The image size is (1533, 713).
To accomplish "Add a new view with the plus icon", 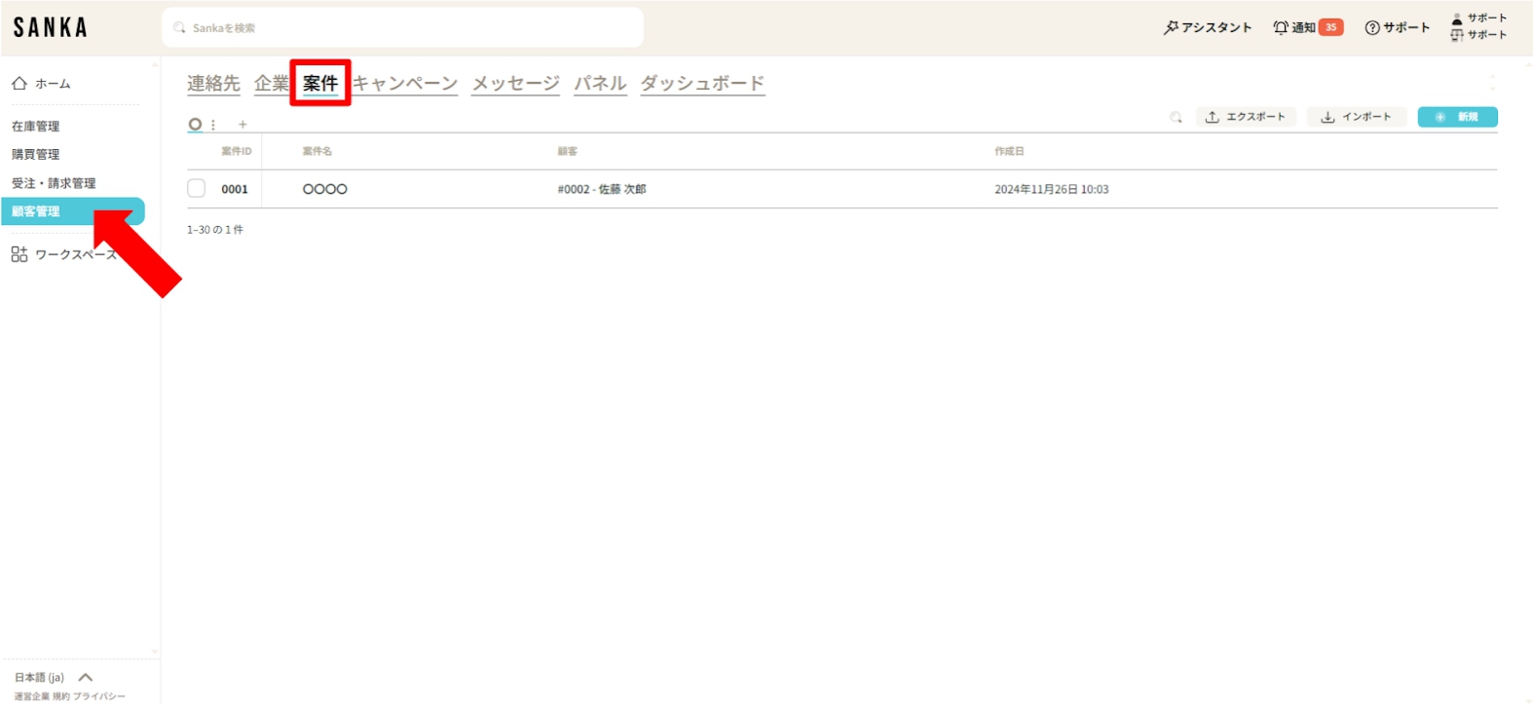I will point(243,125).
